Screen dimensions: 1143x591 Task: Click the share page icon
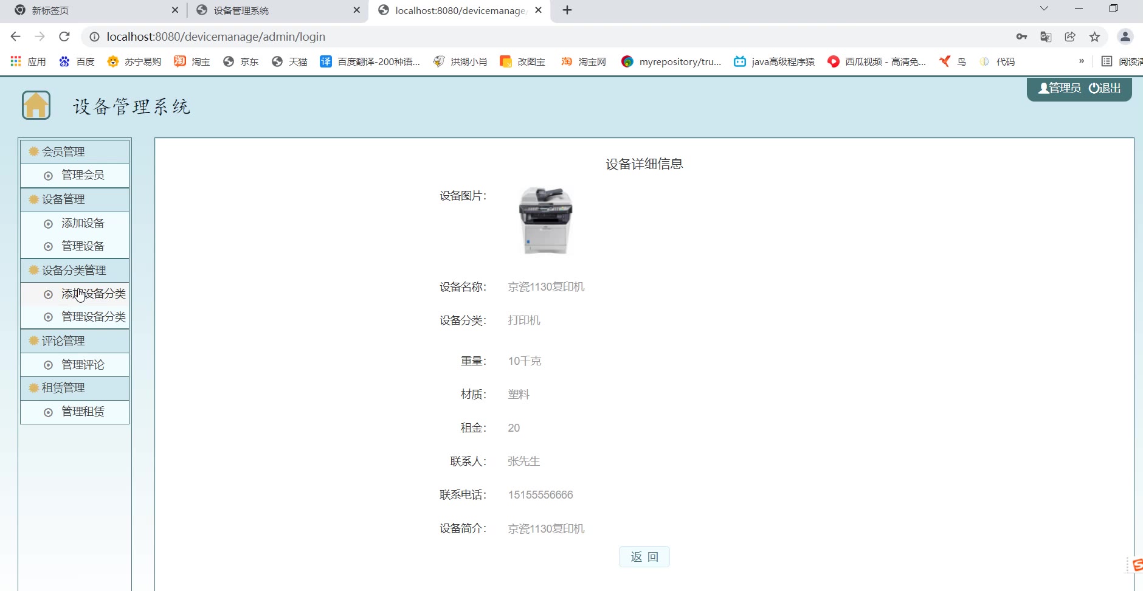(1070, 36)
